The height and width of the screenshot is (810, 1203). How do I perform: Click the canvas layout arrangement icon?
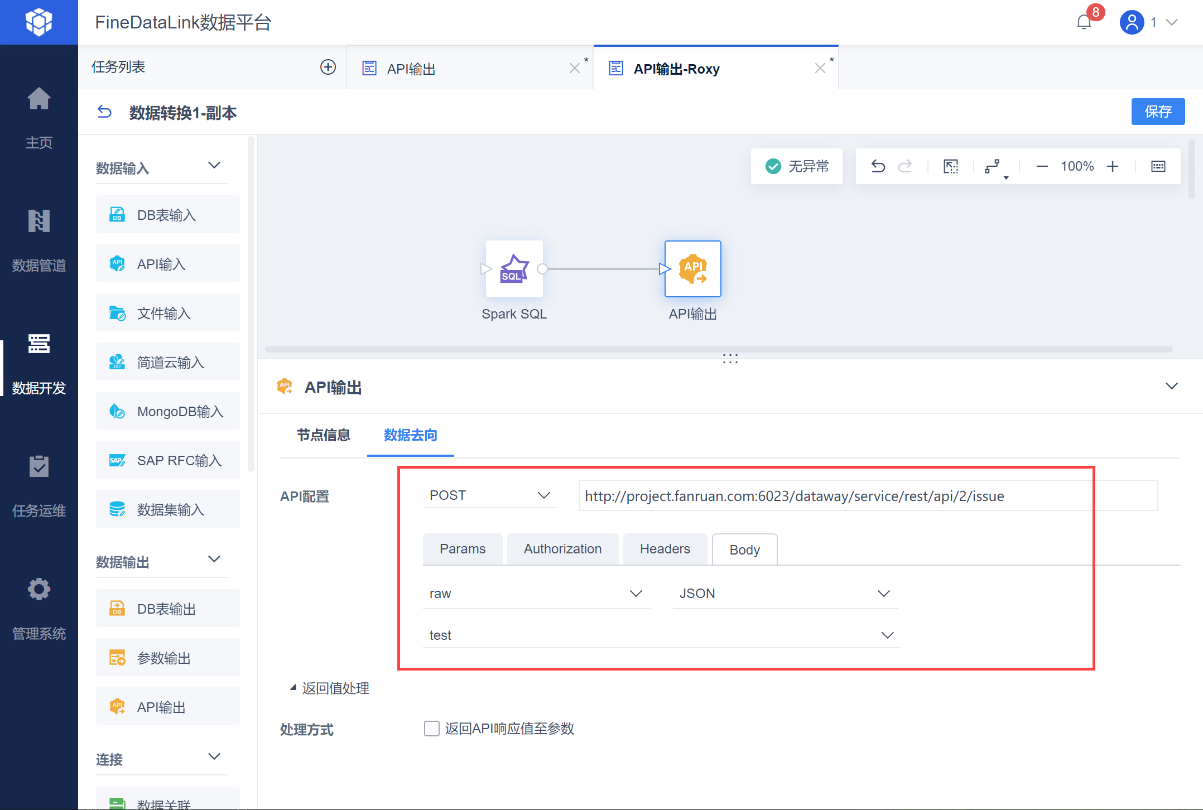(x=993, y=166)
